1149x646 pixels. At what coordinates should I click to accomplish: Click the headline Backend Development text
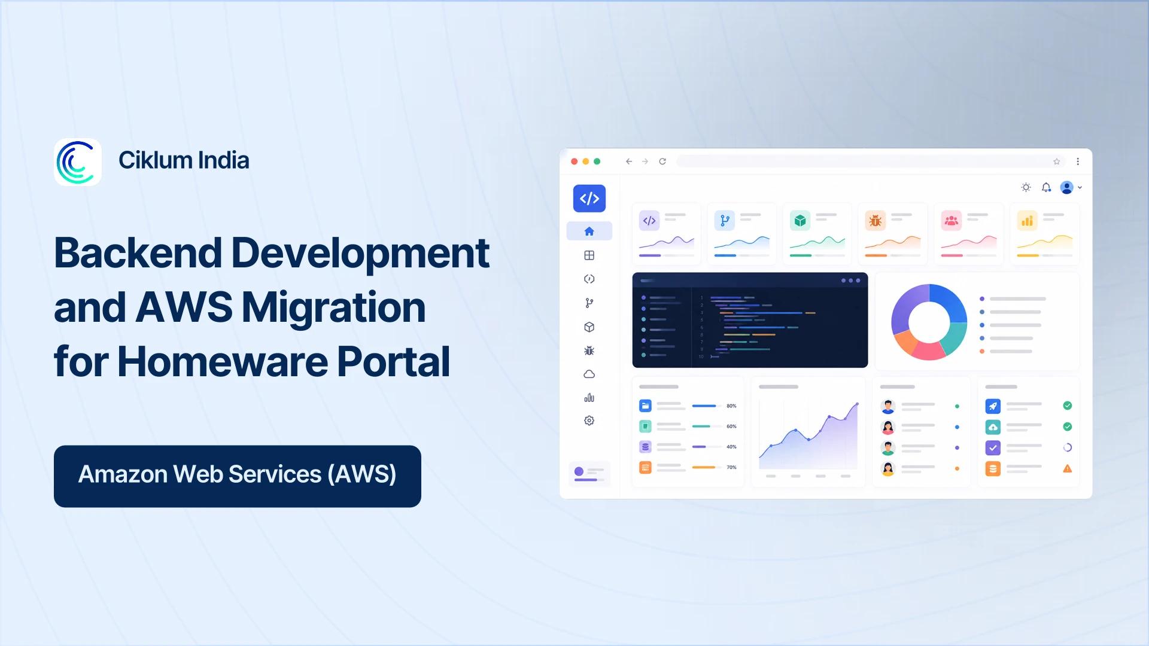(272, 254)
